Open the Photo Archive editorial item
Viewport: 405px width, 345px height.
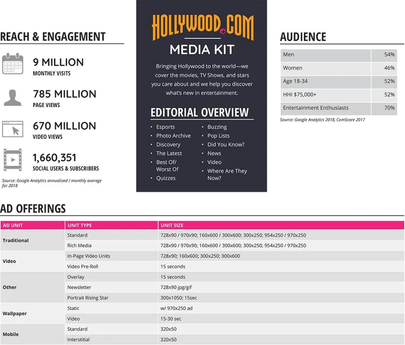174,136
